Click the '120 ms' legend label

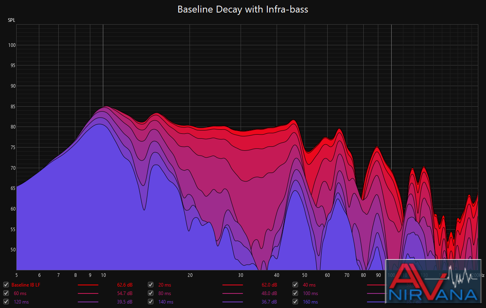[x=21, y=302]
